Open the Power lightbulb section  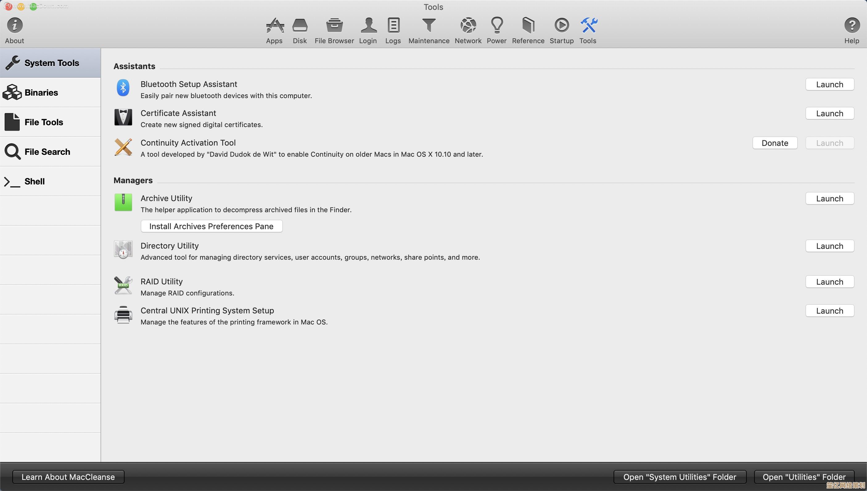click(x=497, y=25)
